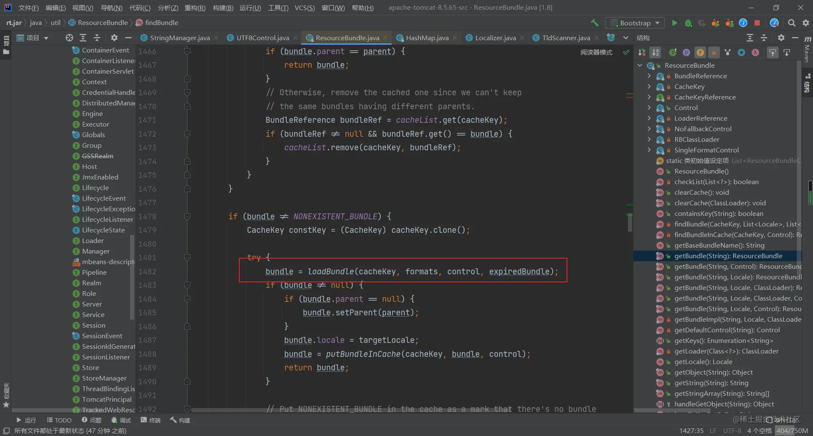Hide the Structure panel with minus icon

[x=795, y=38]
